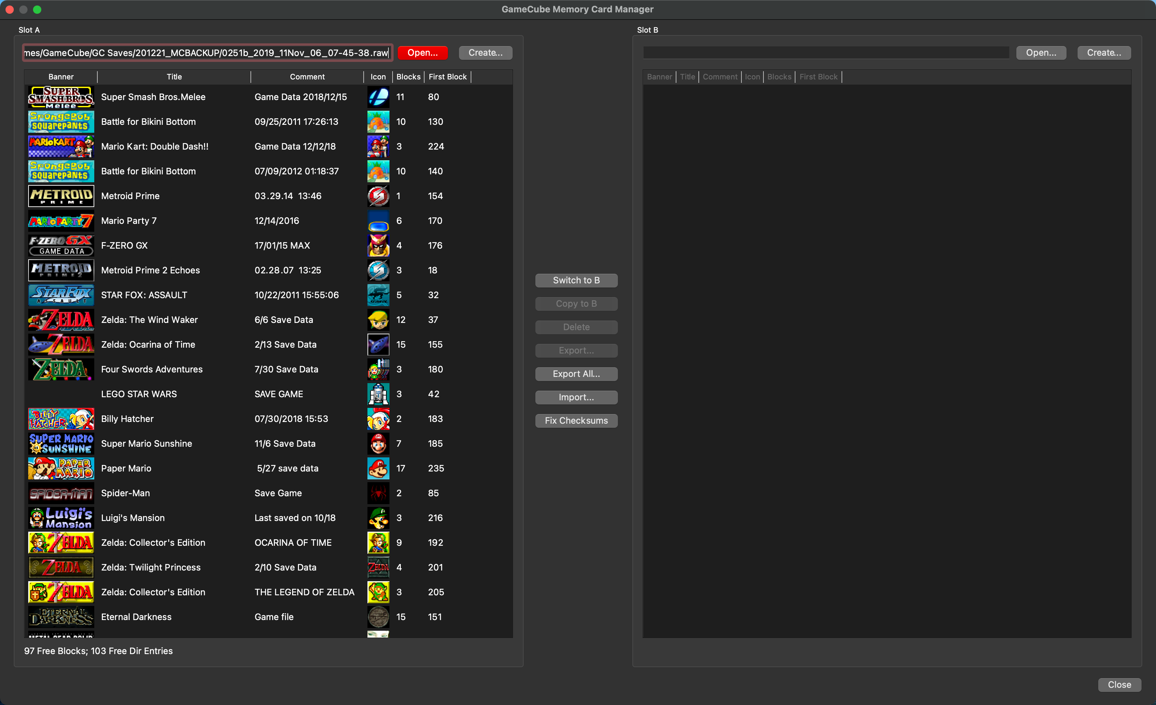
Task: Select the LEGO Star Wars R2-D2 icon
Action: (378, 394)
